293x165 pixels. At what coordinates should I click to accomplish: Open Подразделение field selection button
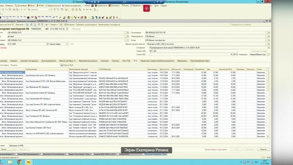pos(269,37)
